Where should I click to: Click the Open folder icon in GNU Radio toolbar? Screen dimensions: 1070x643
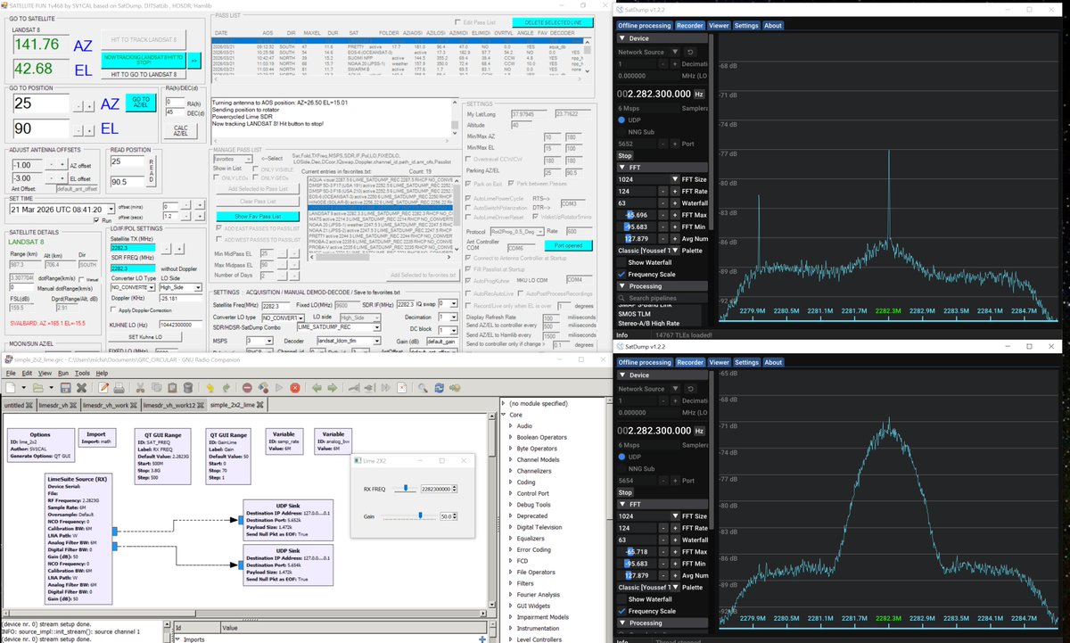pos(38,388)
